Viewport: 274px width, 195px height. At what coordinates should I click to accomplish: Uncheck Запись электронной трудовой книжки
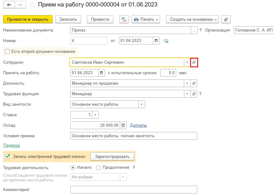click(x=7, y=157)
